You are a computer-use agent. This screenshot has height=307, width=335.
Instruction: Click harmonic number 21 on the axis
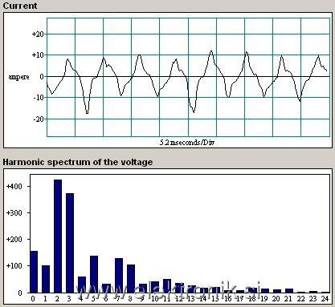pyautogui.click(x=288, y=298)
